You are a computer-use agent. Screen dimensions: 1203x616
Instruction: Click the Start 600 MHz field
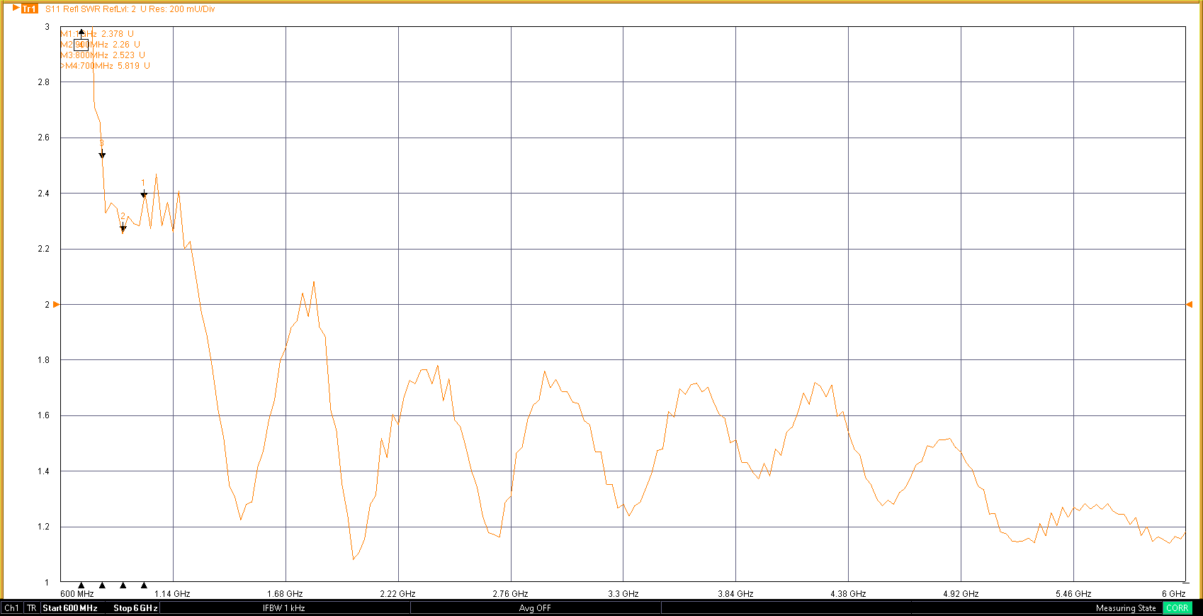point(70,608)
